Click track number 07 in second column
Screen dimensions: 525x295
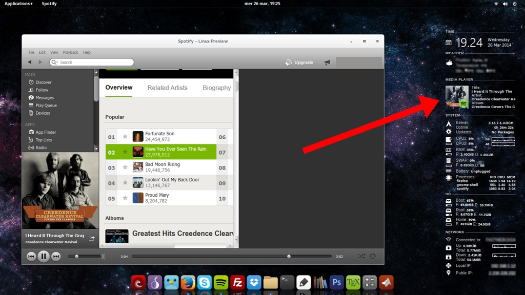point(222,153)
